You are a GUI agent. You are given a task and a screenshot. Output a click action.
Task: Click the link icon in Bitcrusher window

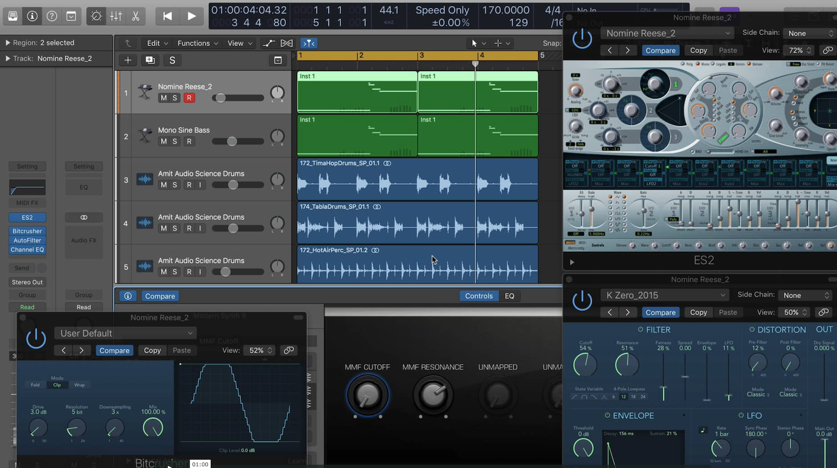(x=289, y=350)
